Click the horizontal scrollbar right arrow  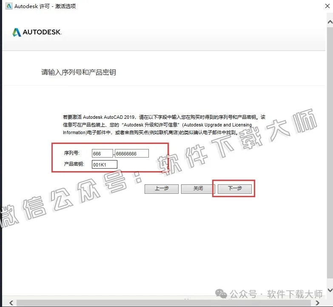[x=317, y=303]
